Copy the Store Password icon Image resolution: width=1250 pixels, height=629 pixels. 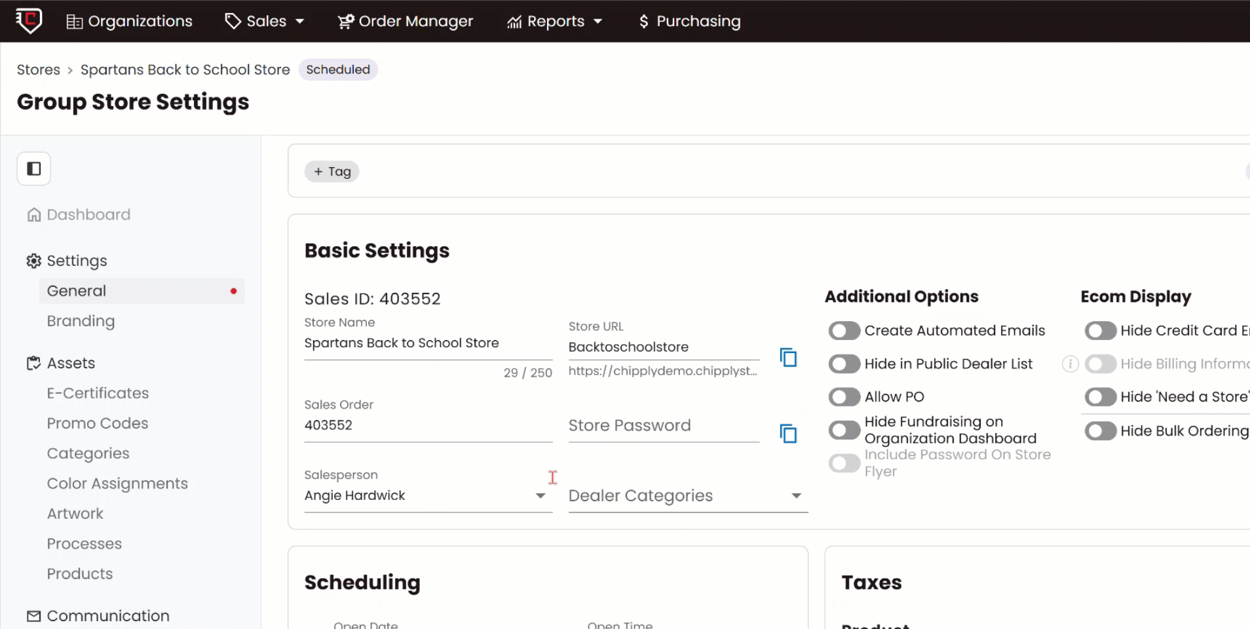[788, 433]
